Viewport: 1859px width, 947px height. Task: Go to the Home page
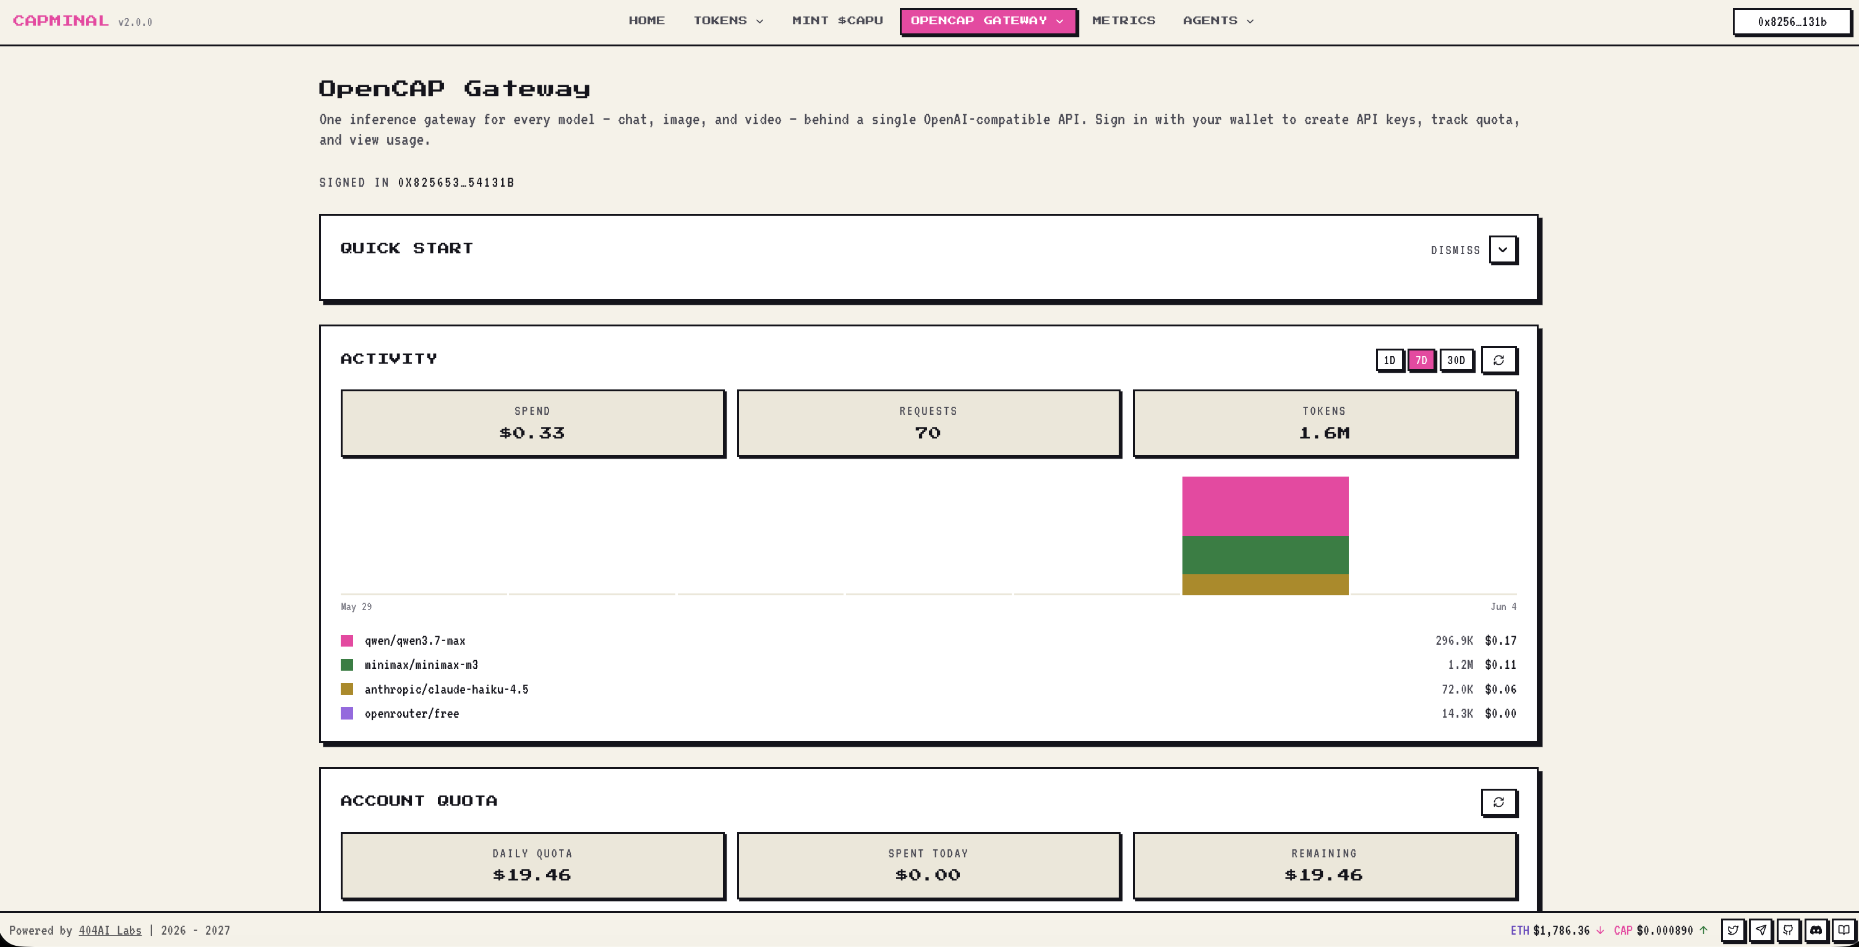(x=647, y=21)
